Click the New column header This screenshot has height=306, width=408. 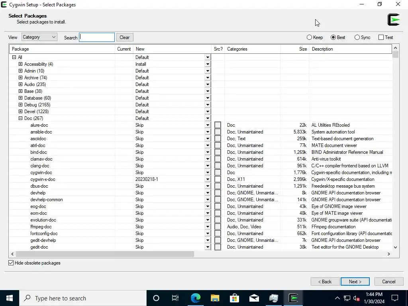pos(172,49)
